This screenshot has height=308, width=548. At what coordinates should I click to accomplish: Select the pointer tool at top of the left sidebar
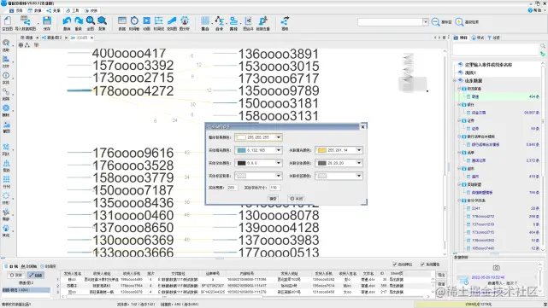point(6,43)
